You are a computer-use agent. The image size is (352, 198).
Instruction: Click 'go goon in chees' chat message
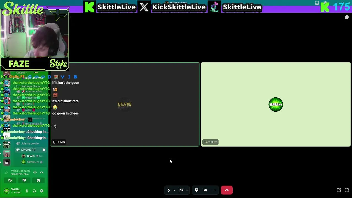(66, 113)
